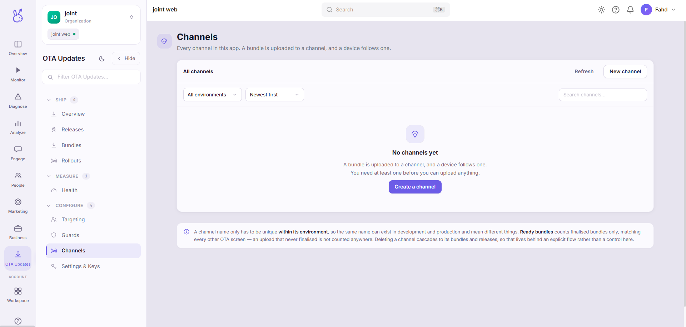Open the Workspace section
686x327 pixels.
coord(18,295)
